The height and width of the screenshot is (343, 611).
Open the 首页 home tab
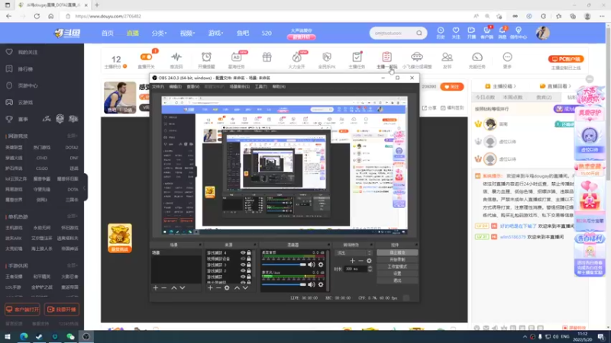pyautogui.click(x=107, y=33)
